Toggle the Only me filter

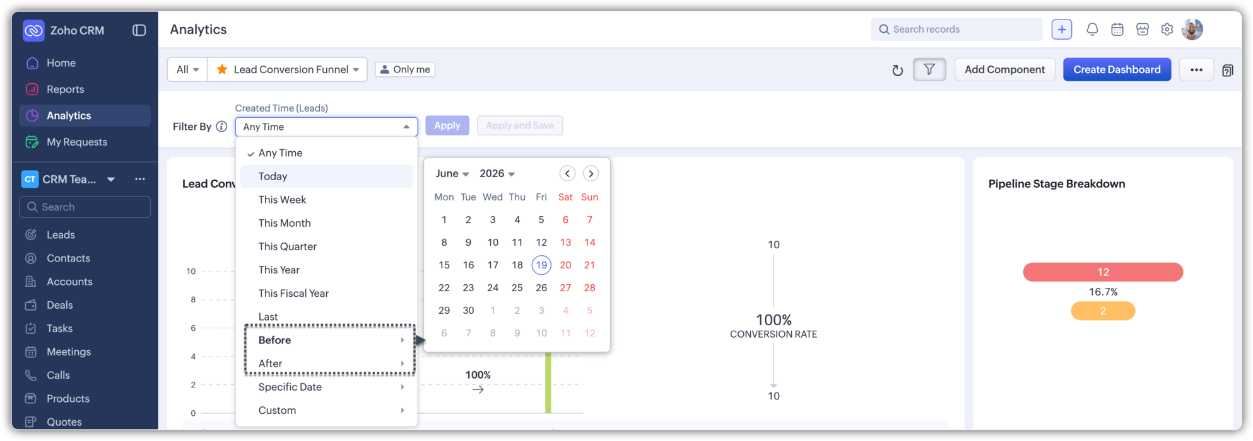point(405,69)
